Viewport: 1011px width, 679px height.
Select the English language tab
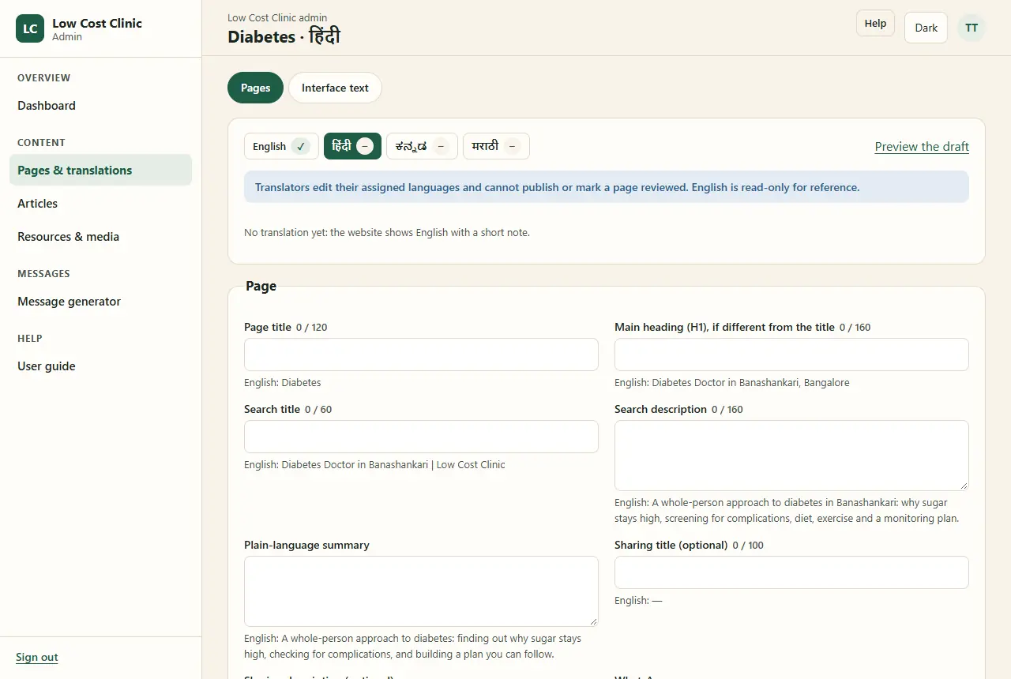pyautogui.click(x=281, y=146)
